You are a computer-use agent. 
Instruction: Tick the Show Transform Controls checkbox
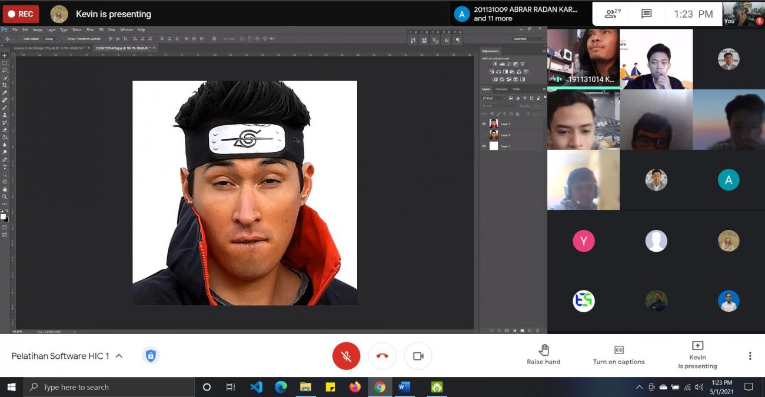[x=65, y=39]
